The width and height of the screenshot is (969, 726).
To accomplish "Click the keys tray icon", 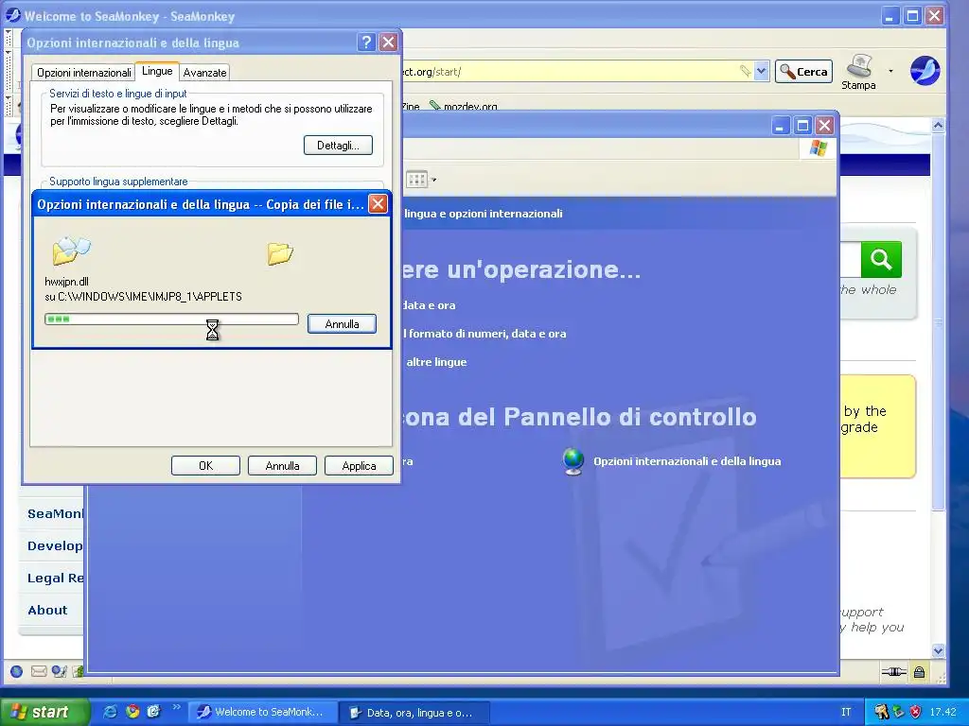I will [881, 712].
